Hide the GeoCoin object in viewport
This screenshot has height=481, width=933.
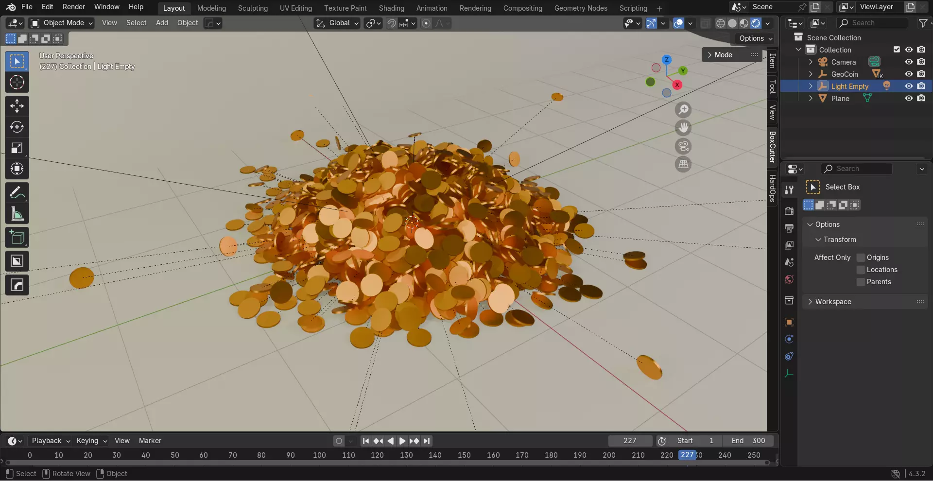coord(909,74)
